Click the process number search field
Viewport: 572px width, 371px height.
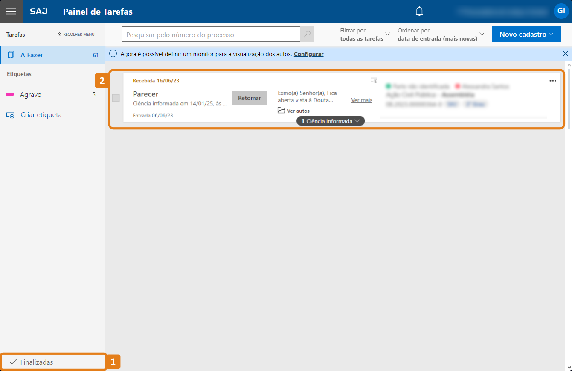(211, 35)
